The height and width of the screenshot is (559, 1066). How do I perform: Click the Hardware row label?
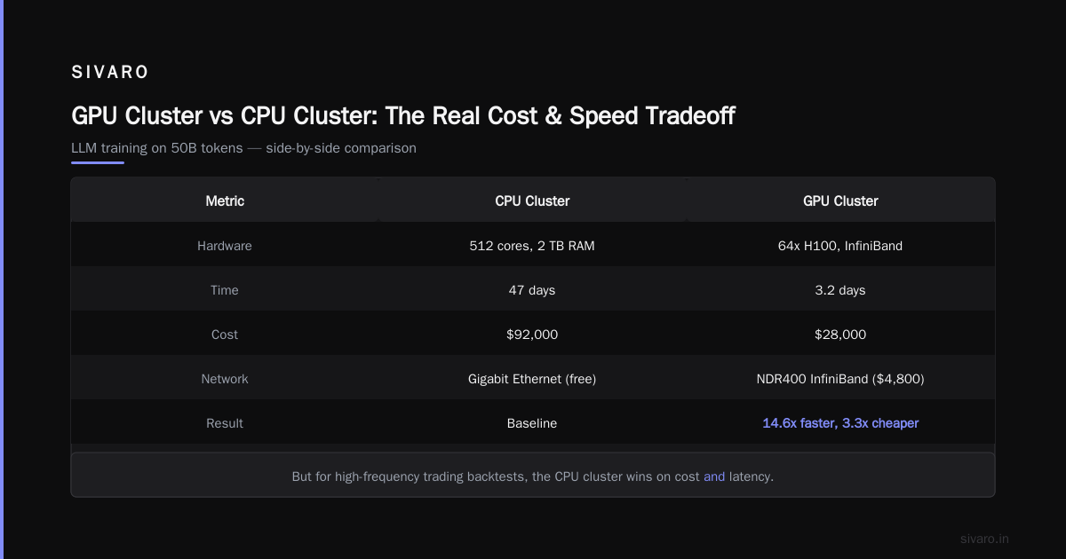(x=225, y=246)
